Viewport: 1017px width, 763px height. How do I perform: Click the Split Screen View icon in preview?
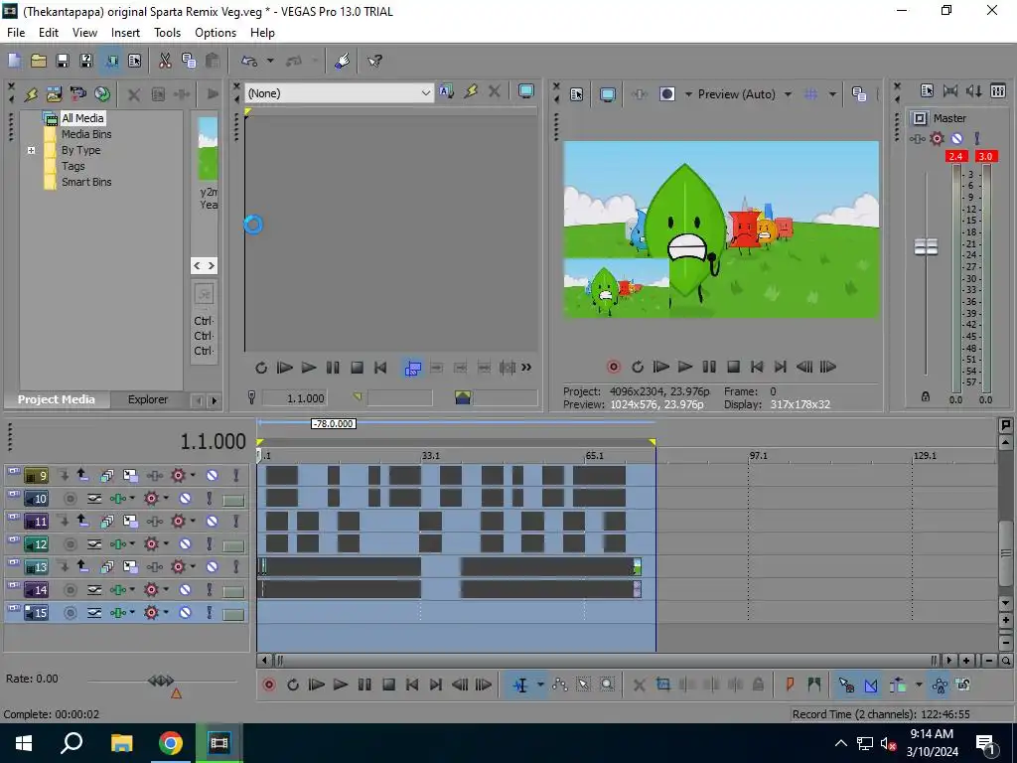click(x=666, y=94)
